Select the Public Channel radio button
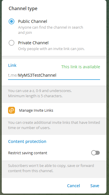 point(12,21)
